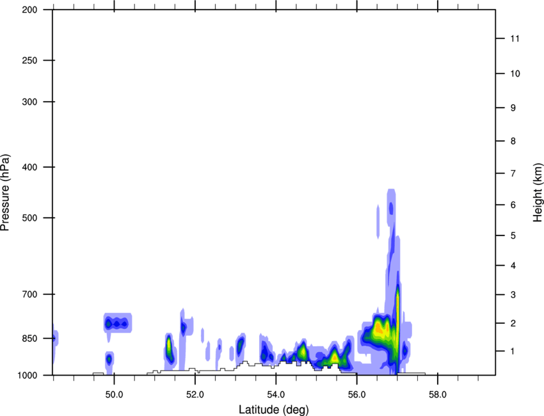This screenshot has height=416, width=544.
Task: Click the 54.0 latitude tick label
Action: tap(276, 395)
